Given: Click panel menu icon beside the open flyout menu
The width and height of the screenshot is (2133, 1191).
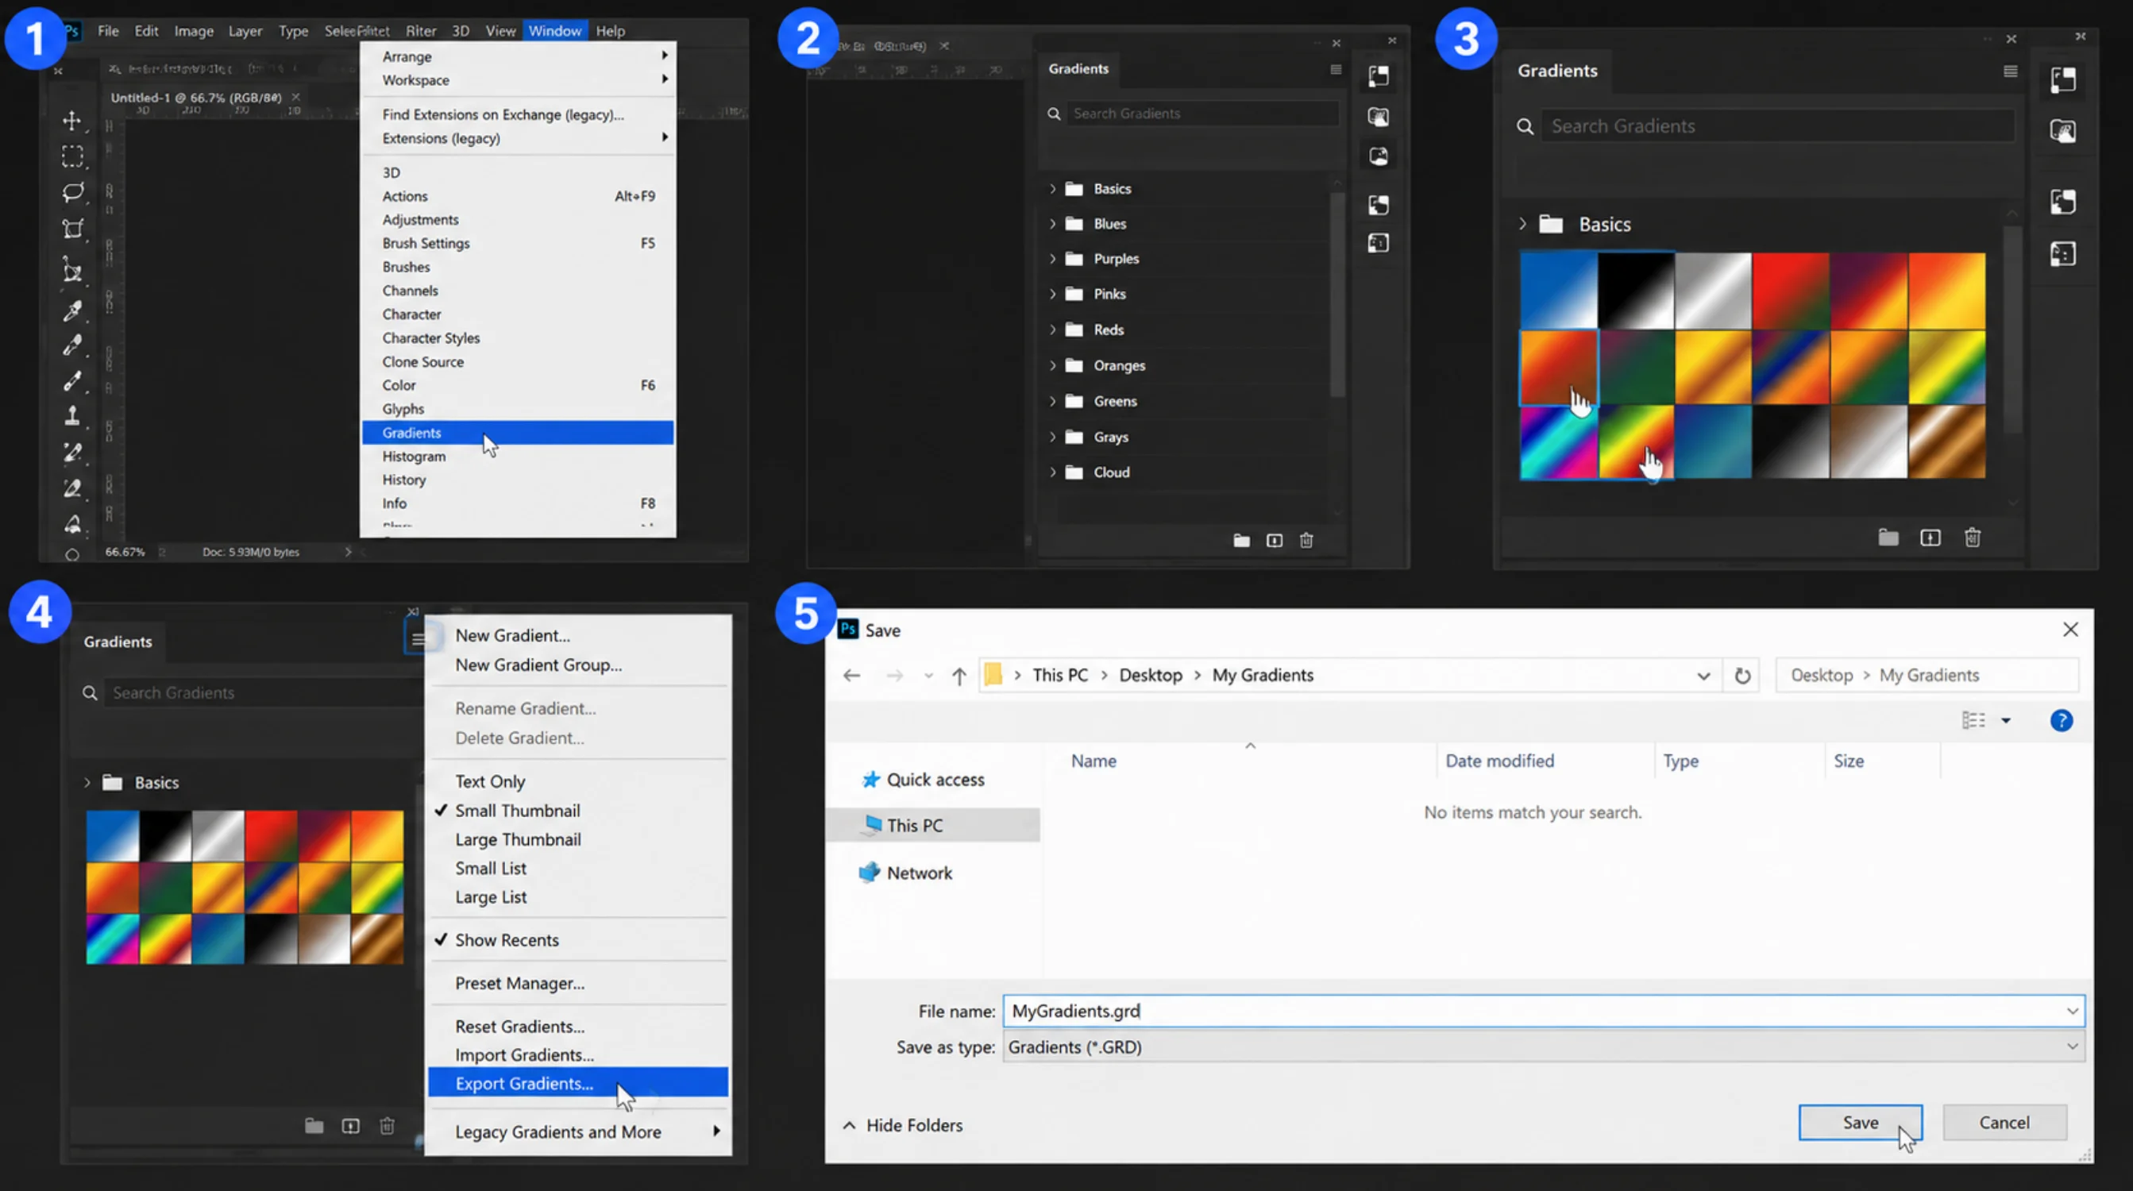Looking at the screenshot, I should point(418,639).
